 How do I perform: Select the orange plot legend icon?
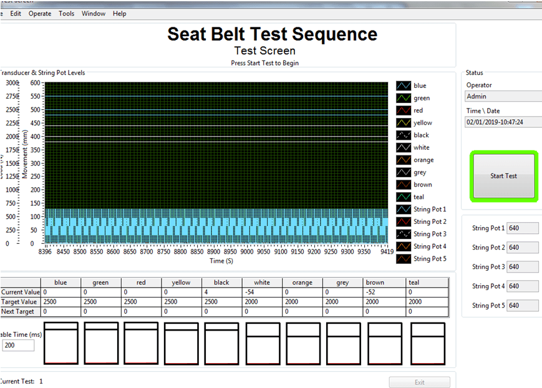coord(404,160)
